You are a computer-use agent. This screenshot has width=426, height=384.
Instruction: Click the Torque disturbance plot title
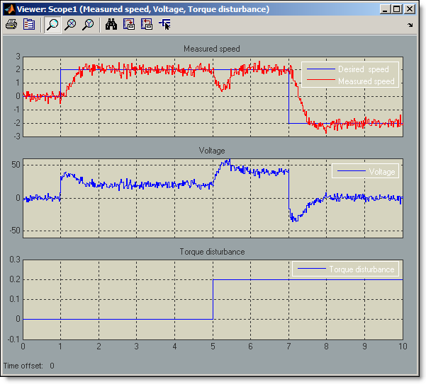[212, 252]
